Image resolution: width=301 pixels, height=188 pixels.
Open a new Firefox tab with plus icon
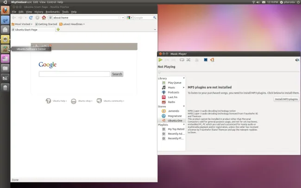click(58, 29)
